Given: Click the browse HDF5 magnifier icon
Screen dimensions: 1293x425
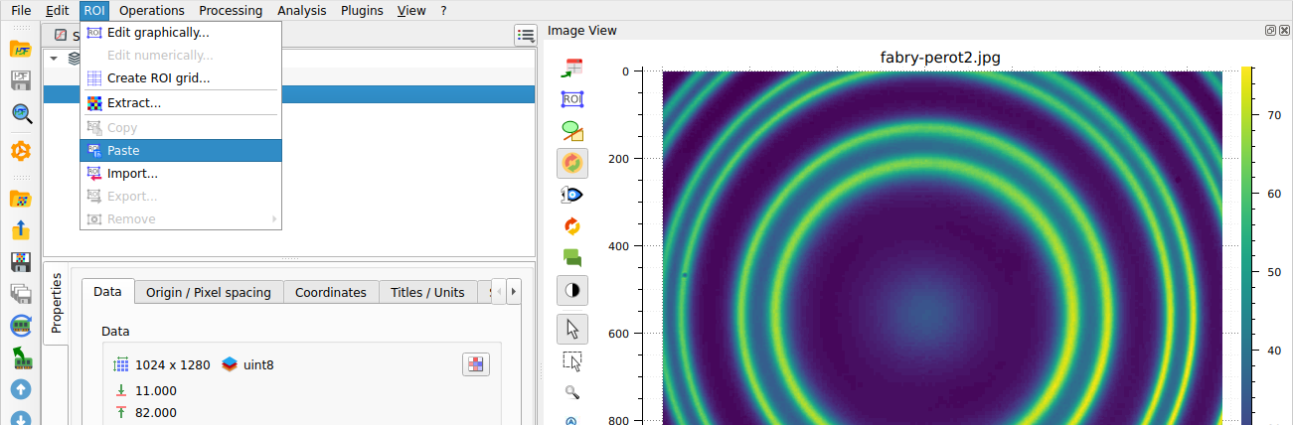Looking at the screenshot, I should point(20,113).
